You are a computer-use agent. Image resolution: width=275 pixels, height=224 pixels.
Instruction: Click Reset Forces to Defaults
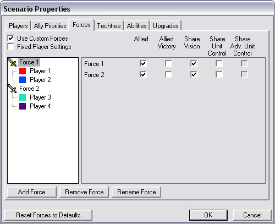click(48, 215)
